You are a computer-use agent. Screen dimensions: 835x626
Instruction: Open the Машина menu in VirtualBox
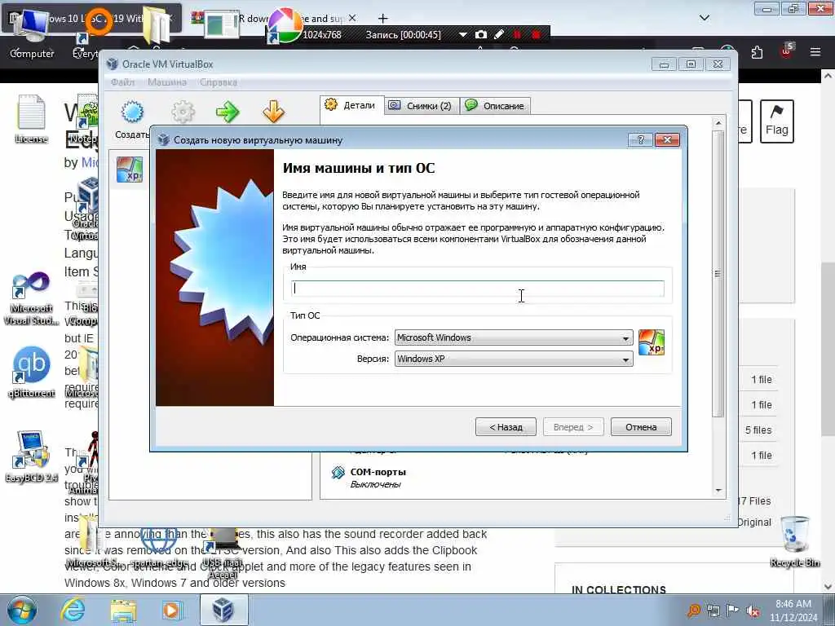click(x=167, y=82)
